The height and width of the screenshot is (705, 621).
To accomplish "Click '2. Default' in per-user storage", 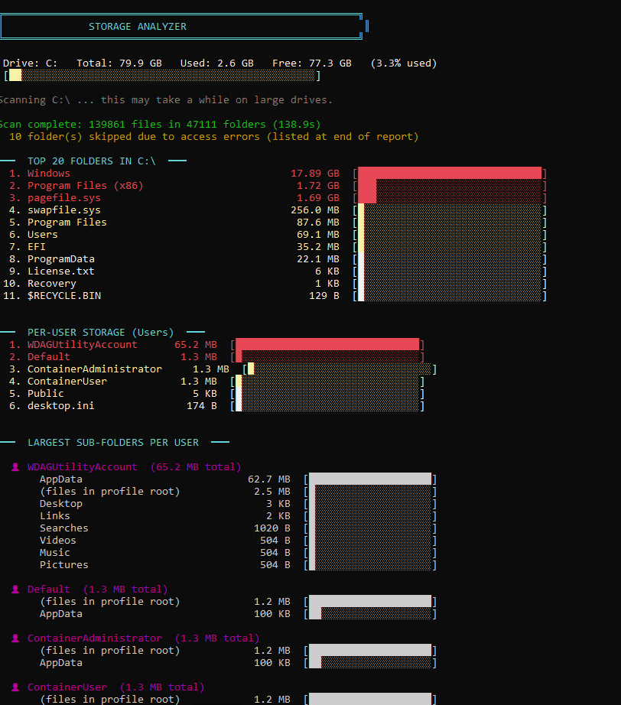I will (x=216, y=356).
